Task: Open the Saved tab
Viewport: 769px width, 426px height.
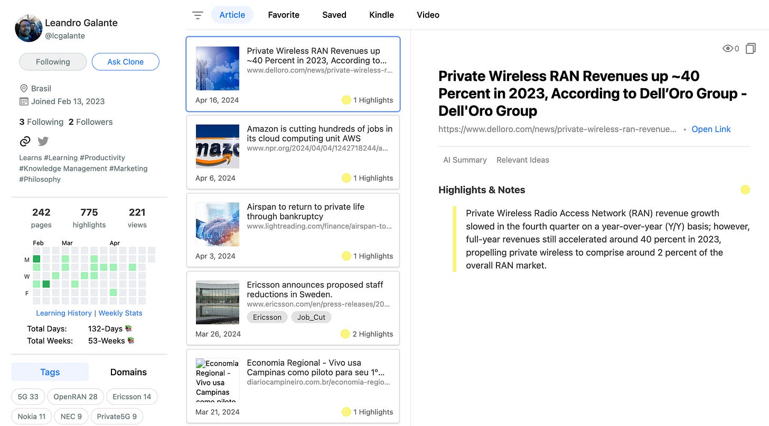Action: pyautogui.click(x=334, y=15)
